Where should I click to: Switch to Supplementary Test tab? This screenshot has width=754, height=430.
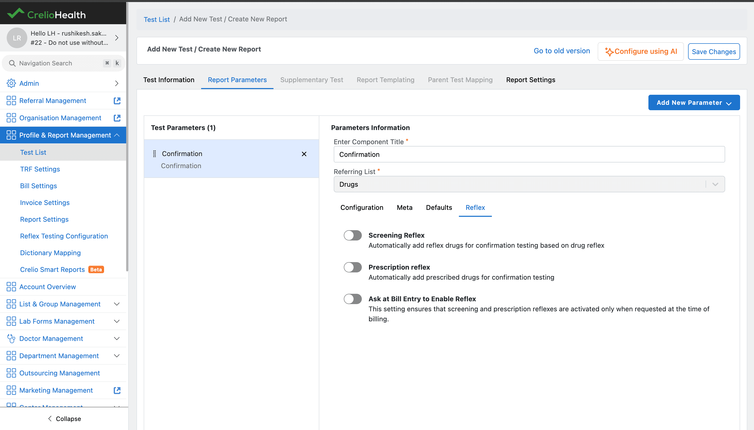(312, 80)
